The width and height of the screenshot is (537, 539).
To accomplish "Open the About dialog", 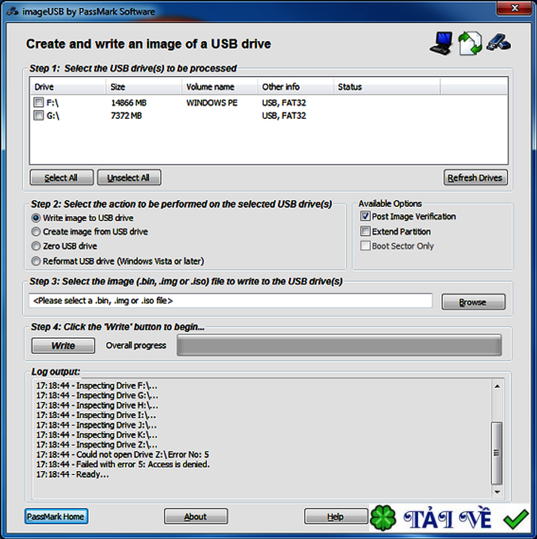I will click(x=196, y=516).
